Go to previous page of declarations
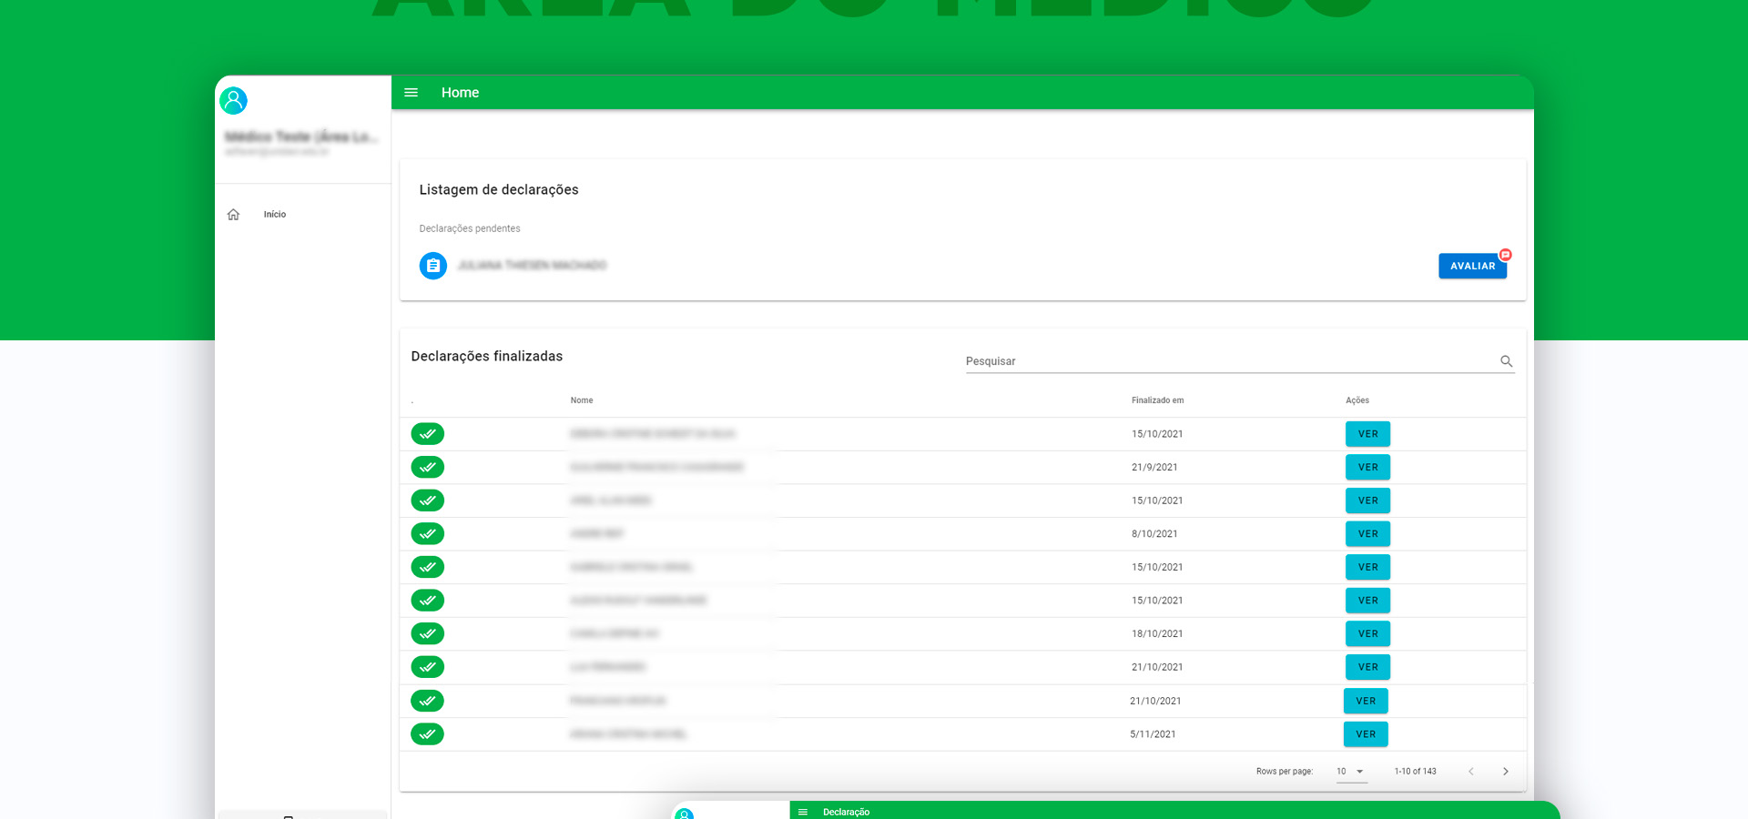This screenshot has width=1748, height=819. (x=1470, y=772)
